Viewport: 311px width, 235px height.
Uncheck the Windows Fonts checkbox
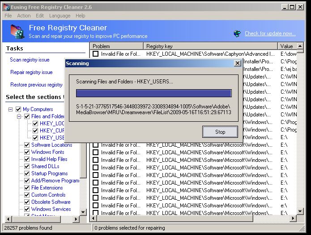coord(27,152)
